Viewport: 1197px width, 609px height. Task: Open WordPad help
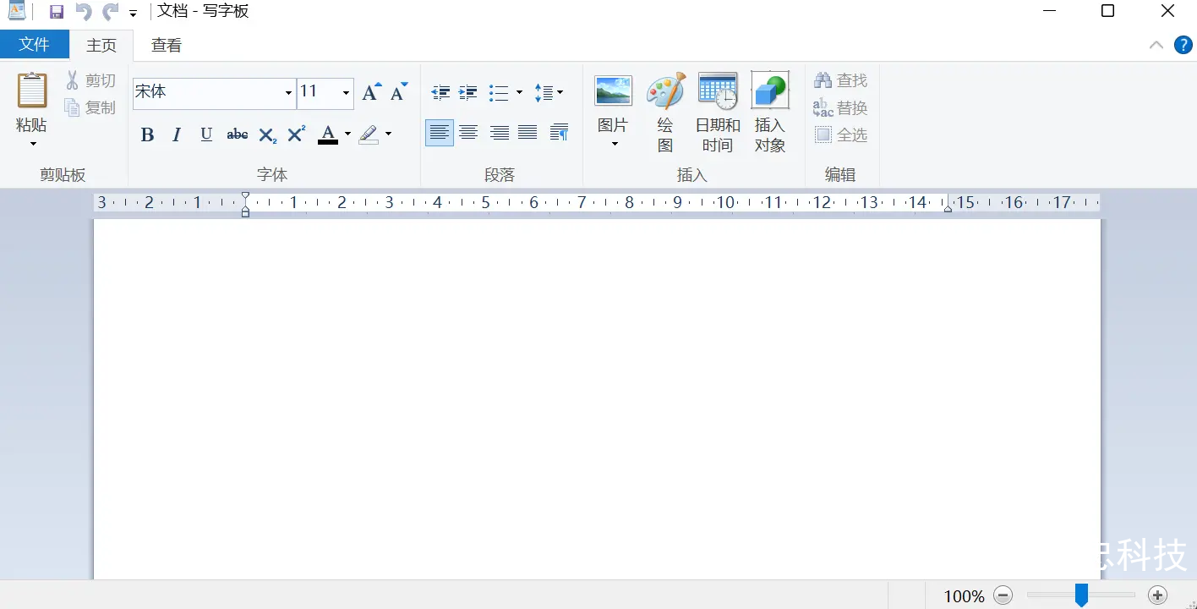[x=1183, y=45]
